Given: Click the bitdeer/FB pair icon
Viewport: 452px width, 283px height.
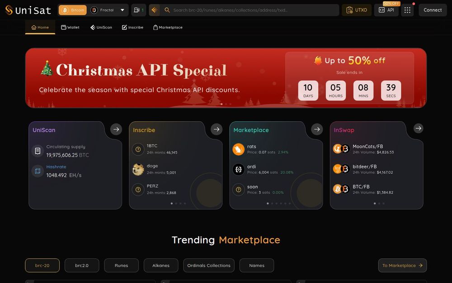Looking at the screenshot, I should pyautogui.click(x=341, y=168).
